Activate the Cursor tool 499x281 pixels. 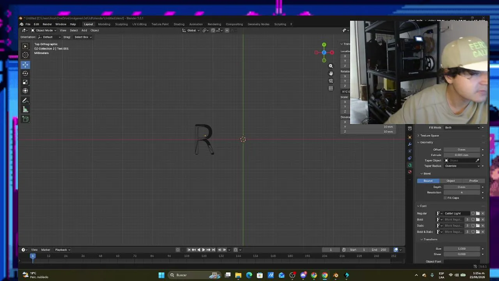(25, 55)
